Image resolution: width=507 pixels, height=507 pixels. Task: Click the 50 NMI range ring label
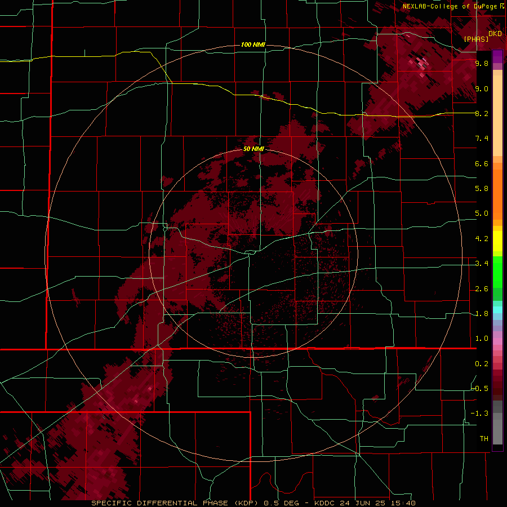pos(253,149)
